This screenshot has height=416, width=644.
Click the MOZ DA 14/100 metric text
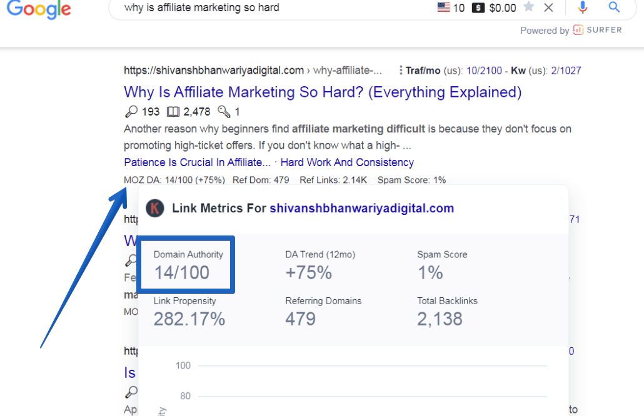(x=174, y=180)
